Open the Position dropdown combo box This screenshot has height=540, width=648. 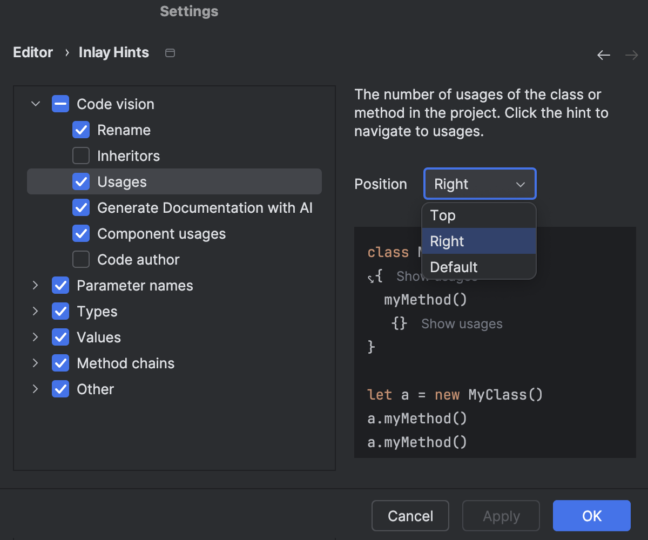(x=480, y=184)
